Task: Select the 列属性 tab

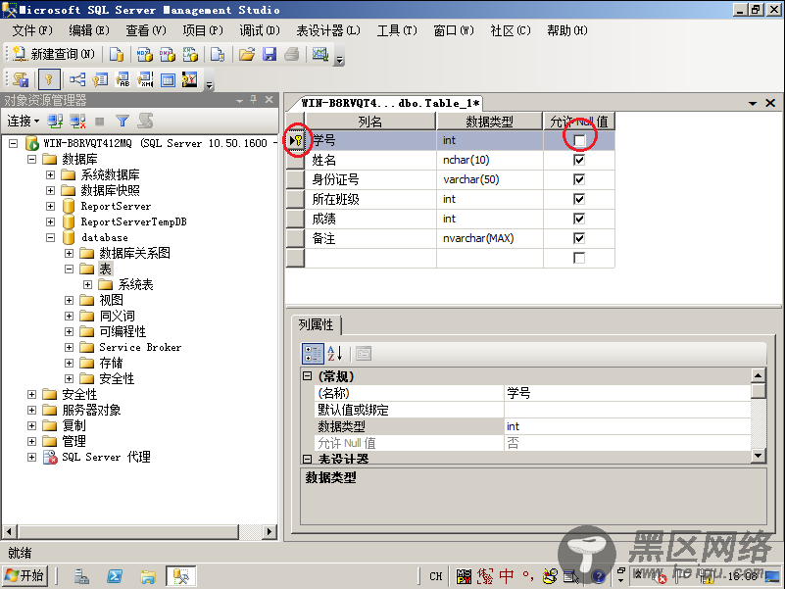Action: (316, 324)
